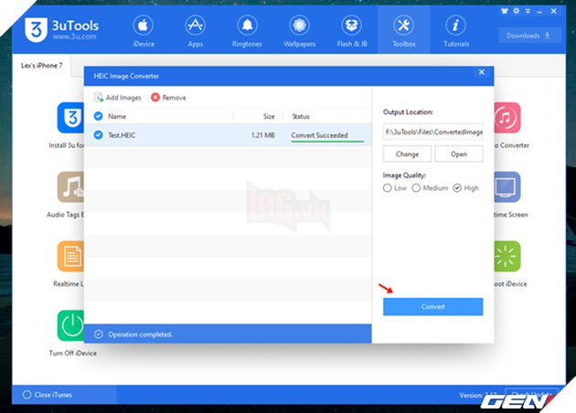
Task: Open the Apps section
Action: [195, 32]
